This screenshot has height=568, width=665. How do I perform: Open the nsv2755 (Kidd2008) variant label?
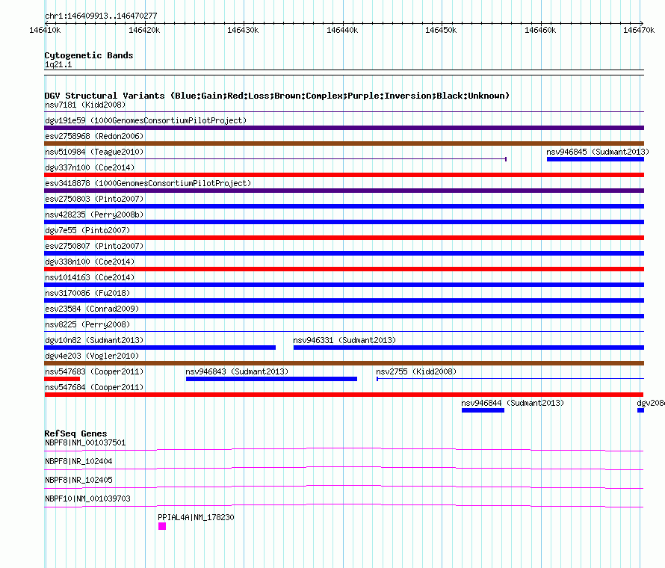click(415, 371)
